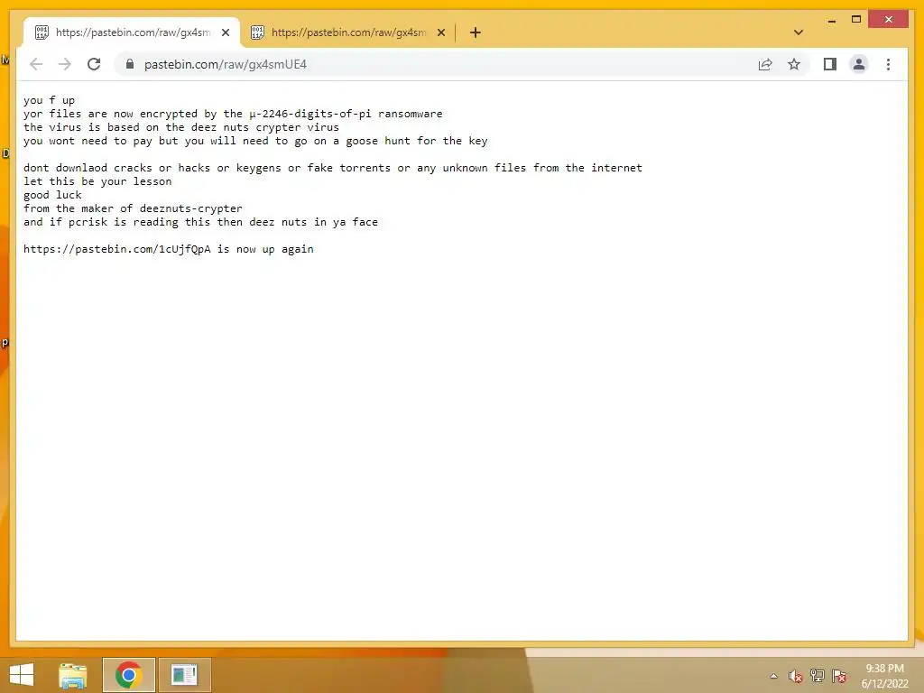
Task: Show hidden system tray icons
Action: pos(773,676)
